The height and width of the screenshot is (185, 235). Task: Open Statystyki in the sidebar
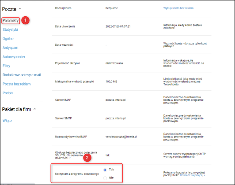tap(10, 30)
